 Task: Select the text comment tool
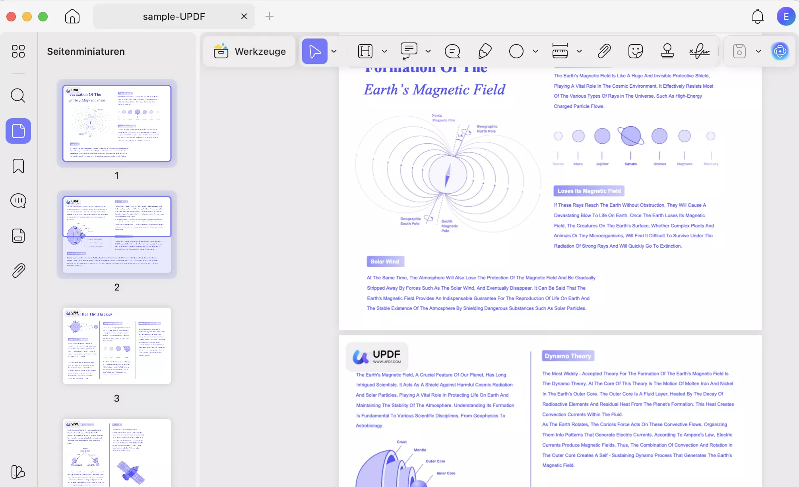pos(409,51)
